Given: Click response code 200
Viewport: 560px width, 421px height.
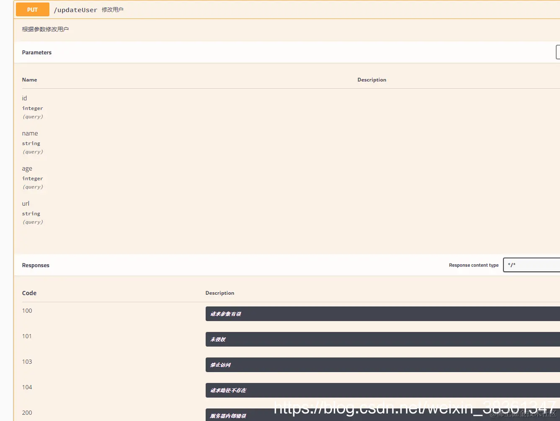Looking at the screenshot, I should click(27, 413).
